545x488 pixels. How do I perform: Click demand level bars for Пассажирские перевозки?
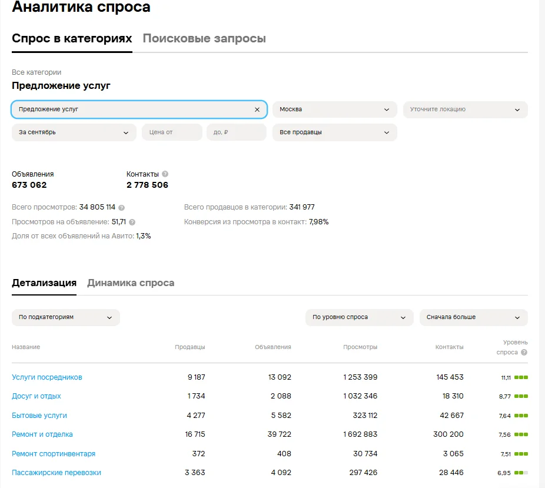[521, 473]
